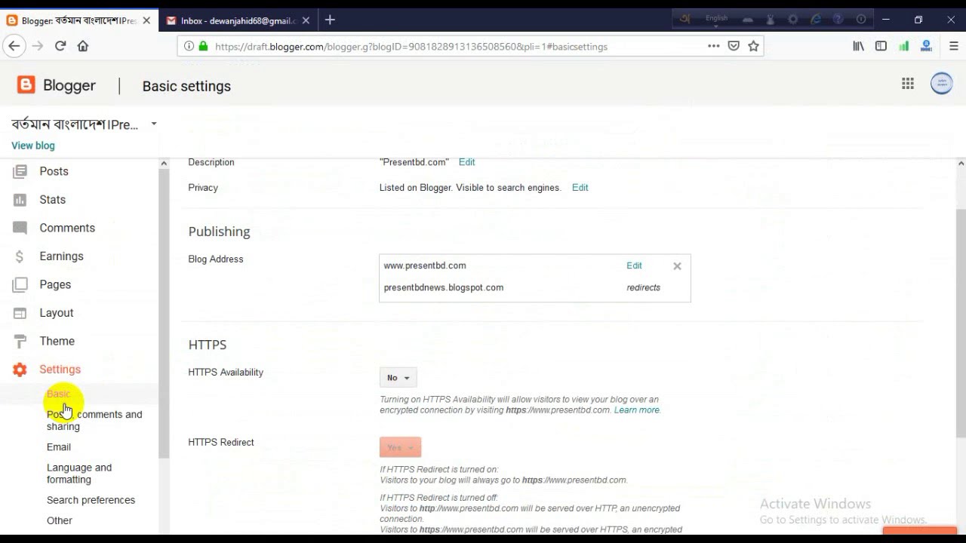The image size is (966, 543).
Task: Click the Posts label in sidebar
Action: 54,172
